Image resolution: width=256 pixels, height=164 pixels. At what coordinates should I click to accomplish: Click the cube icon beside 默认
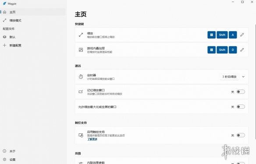[4, 37]
